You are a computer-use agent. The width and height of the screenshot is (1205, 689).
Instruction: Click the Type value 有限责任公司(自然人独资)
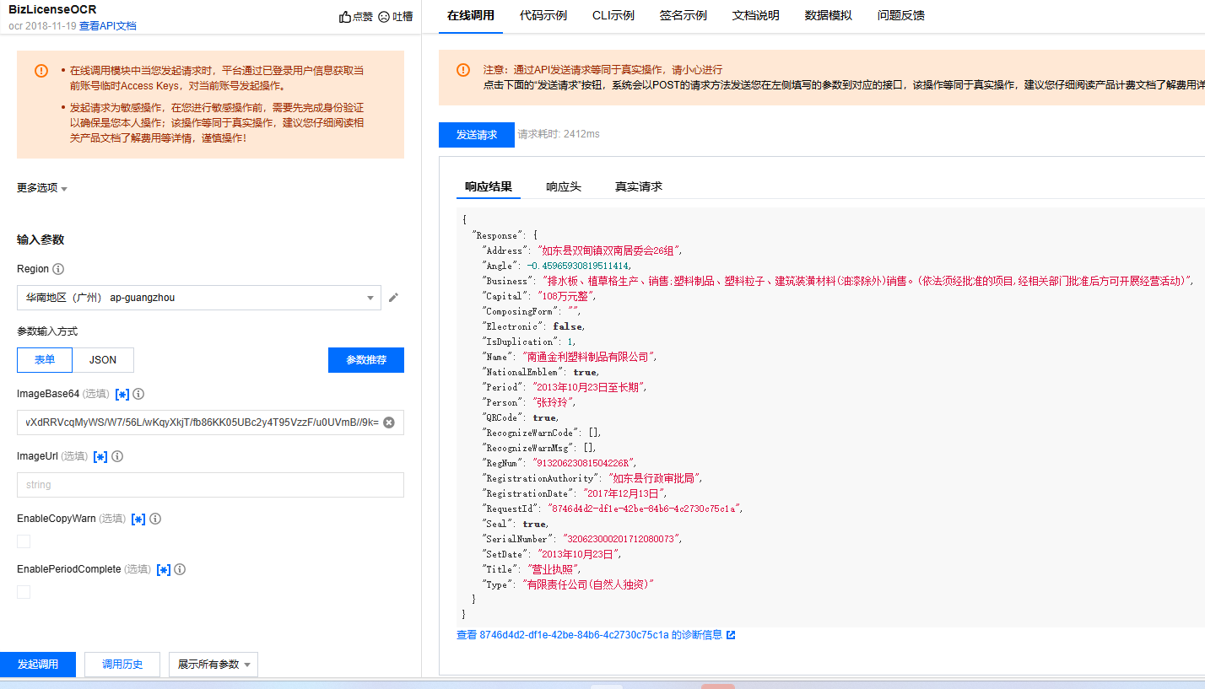pos(588,584)
